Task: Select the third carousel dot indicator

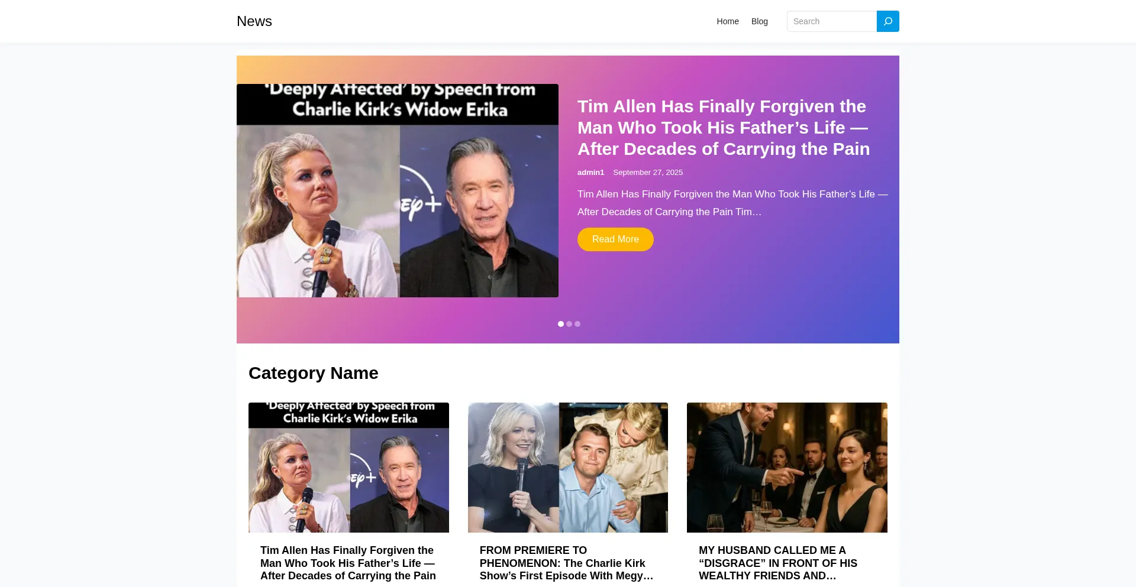Action: (x=577, y=324)
